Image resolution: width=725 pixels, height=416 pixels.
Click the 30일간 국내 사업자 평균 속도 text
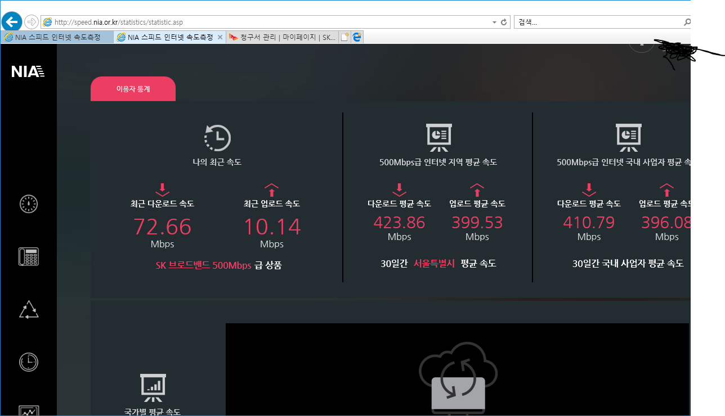click(x=628, y=263)
